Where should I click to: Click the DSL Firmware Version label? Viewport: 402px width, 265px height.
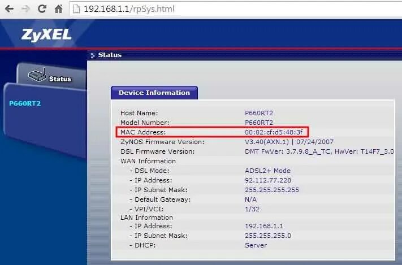pos(157,151)
